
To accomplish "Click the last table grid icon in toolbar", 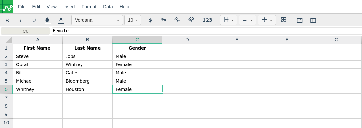I will [x=313, y=20].
